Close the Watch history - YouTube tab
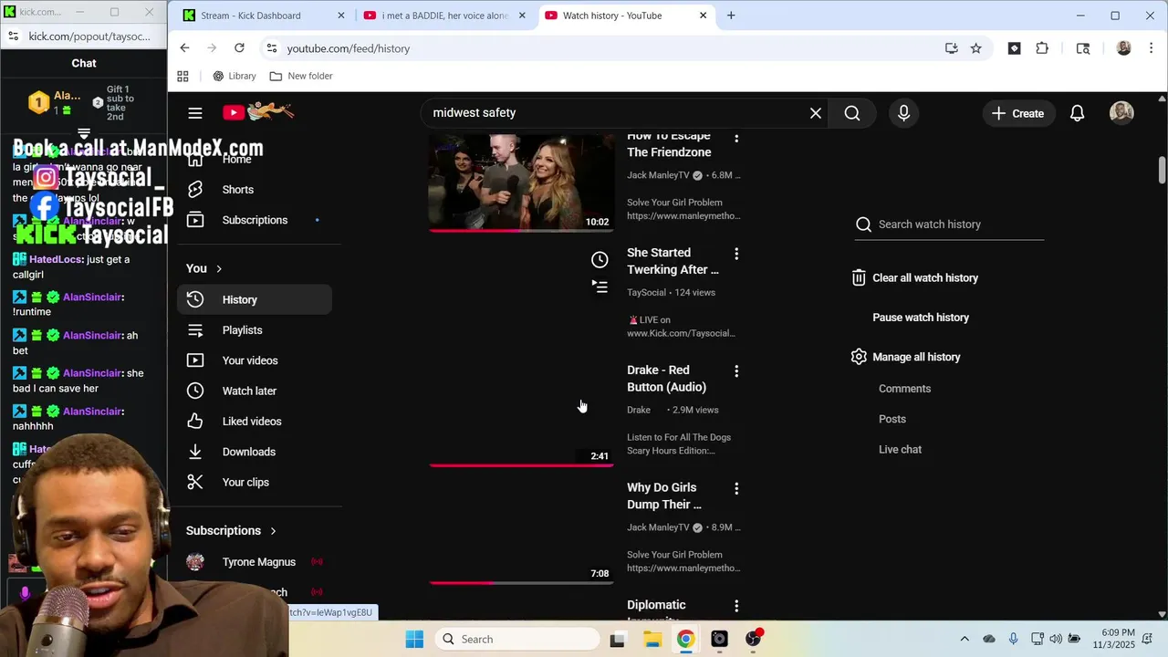 703,16
